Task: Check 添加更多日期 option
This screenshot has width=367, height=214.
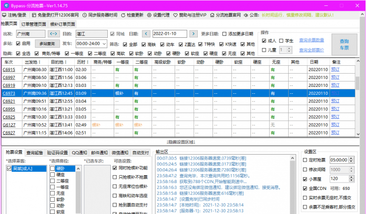Action: pyautogui.click(x=224, y=34)
